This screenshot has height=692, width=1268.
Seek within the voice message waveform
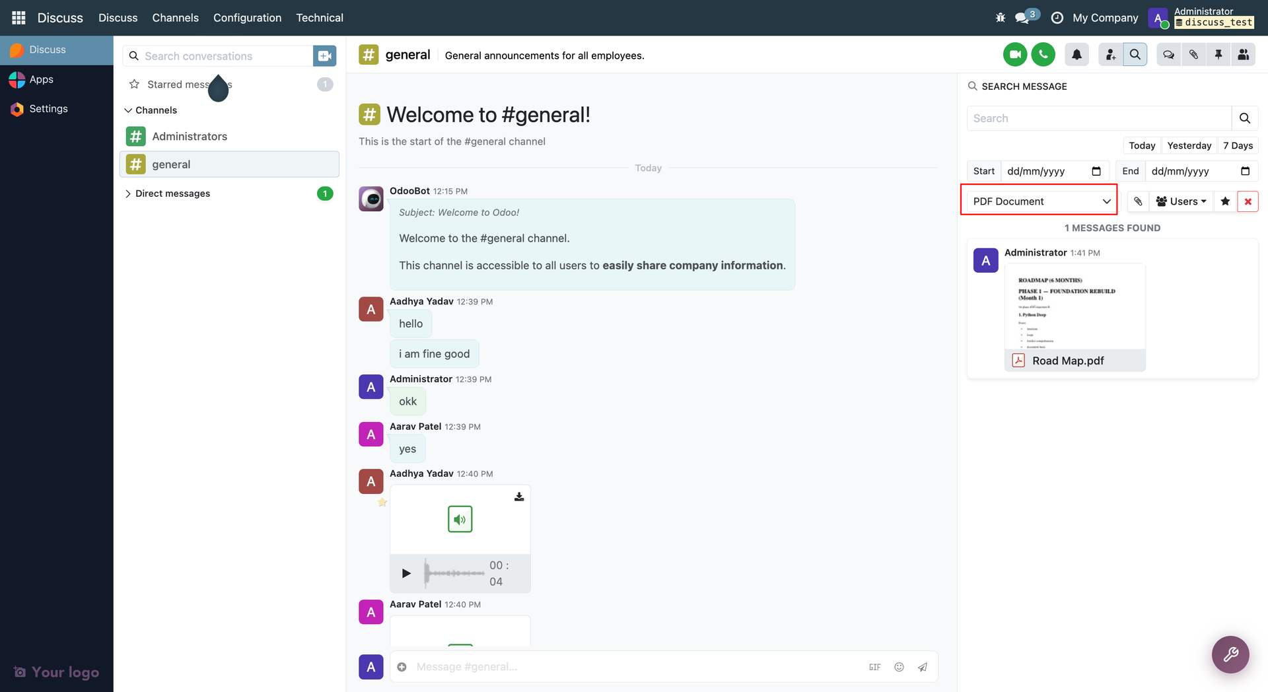click(x=454, y=573)
